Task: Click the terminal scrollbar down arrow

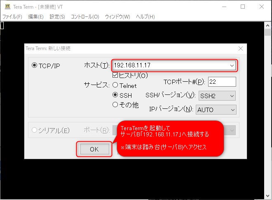Action: point(267,195)
